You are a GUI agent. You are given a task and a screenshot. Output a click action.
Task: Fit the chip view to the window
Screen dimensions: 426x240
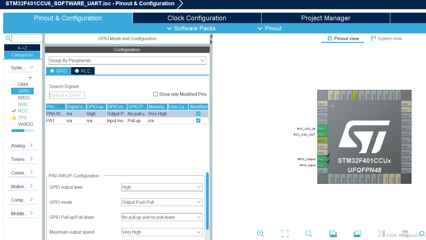pyautogui.click(x=285, y=233)
